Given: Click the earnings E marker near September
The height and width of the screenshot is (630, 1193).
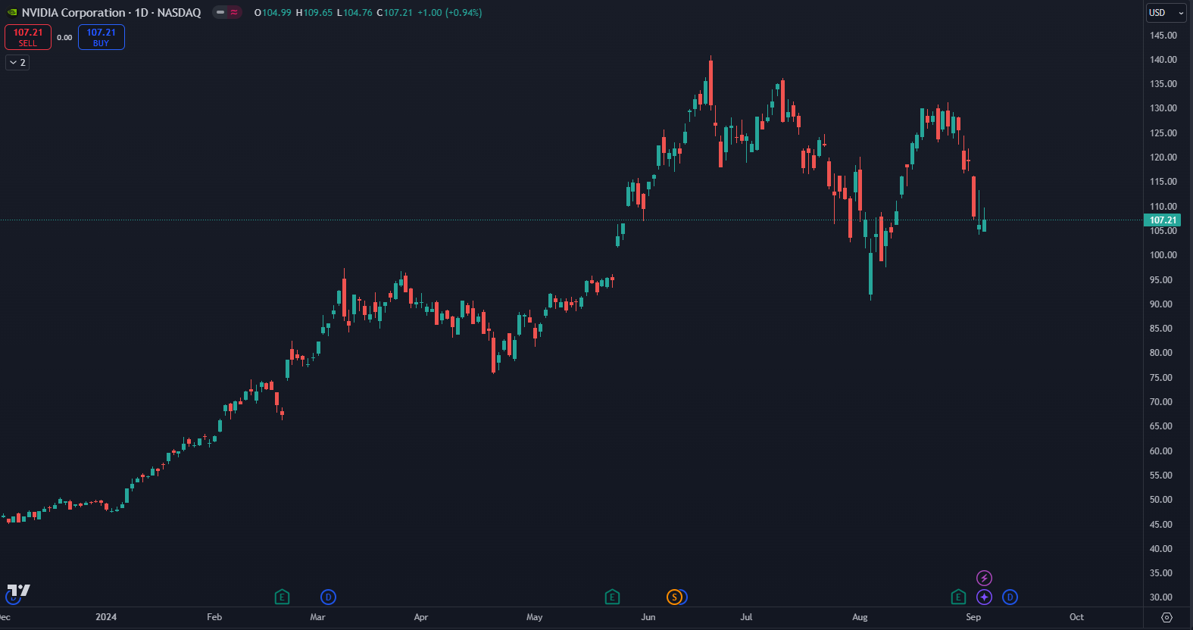Looking at the screenshot, I should (958, 597).
